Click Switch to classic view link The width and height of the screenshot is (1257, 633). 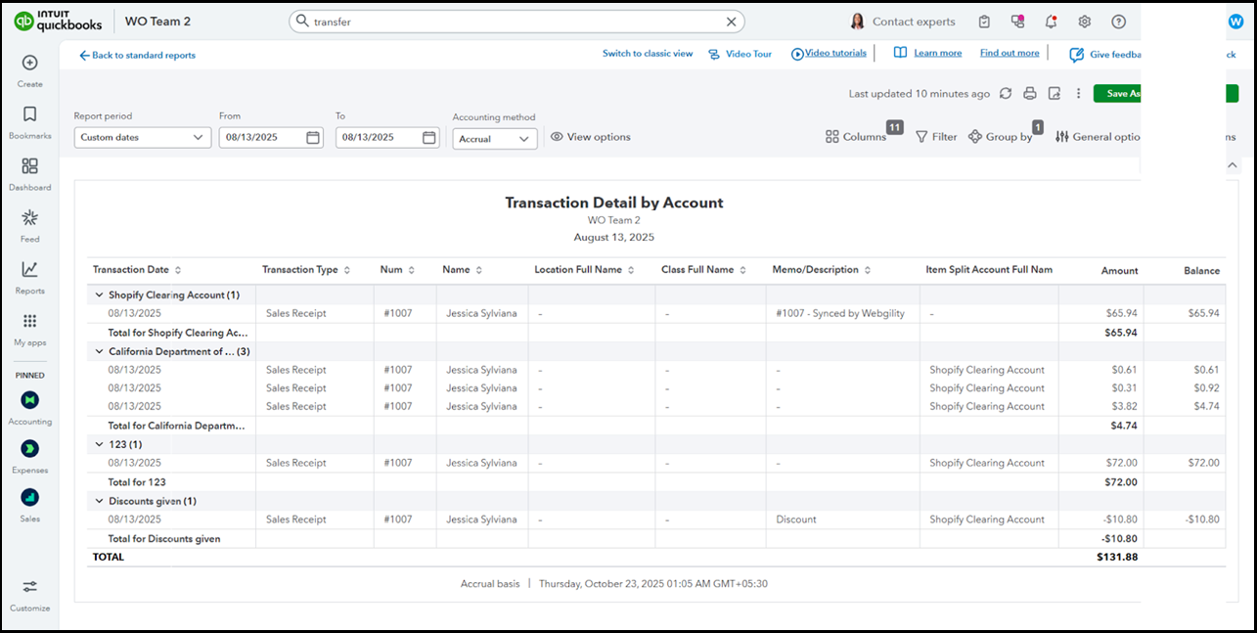[647, 54]
